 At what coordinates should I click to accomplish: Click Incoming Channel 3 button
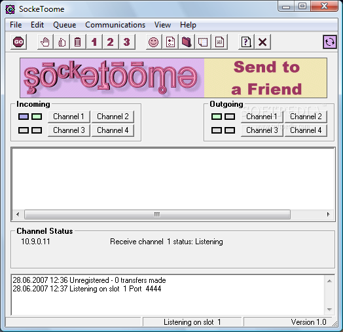tap(69, 130)
